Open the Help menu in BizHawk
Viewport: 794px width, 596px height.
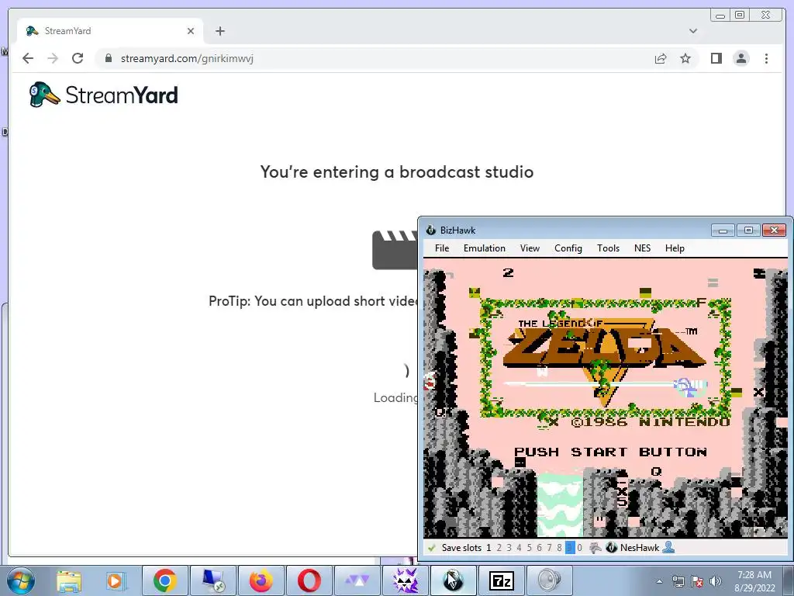675,248
